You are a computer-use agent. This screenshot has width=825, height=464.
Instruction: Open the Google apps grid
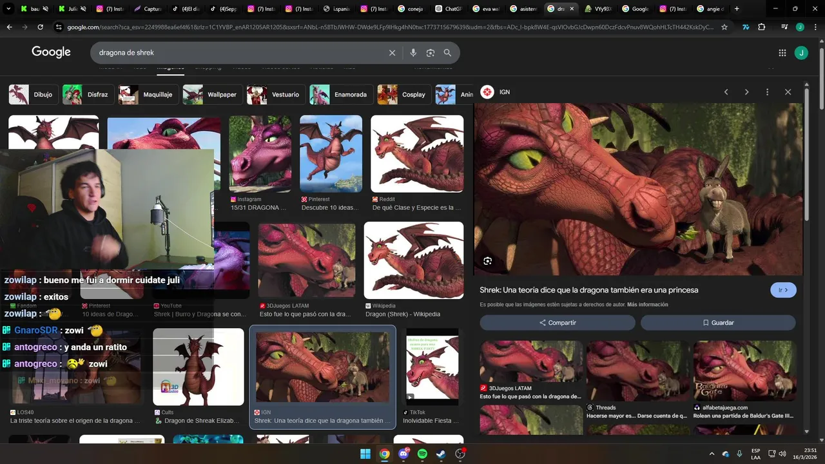coord(782,53)
